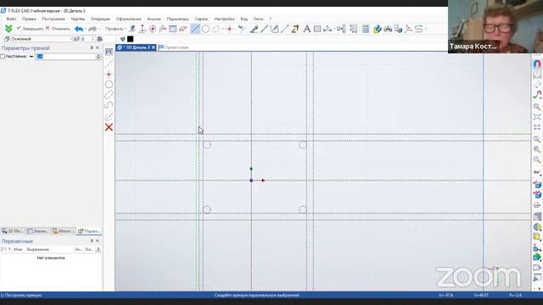Select the dashed ellipse icon in vertical automenu
Screen dimensions: 543x305
109,94
